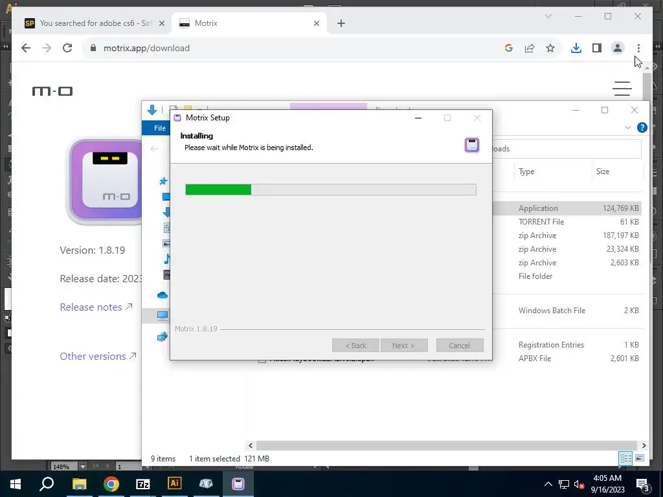Toggle Chrome side panel
Screen dimensions: 663x497
tap(596, 48)
